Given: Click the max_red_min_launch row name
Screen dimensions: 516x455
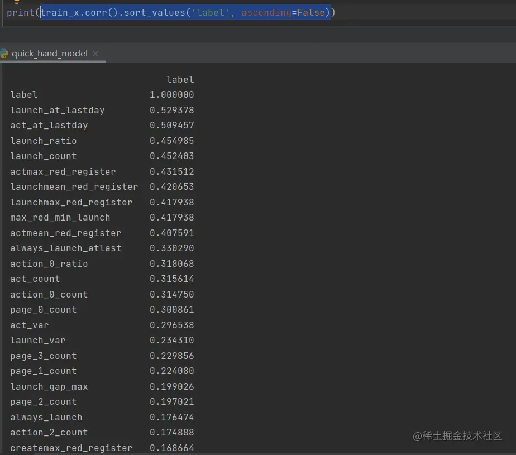Looking at the screenshot, I should pyautogui.click(x=60, y=218).
